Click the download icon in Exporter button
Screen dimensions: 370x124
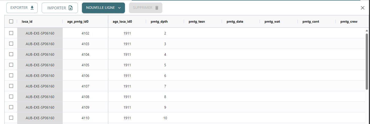[32, 8]
